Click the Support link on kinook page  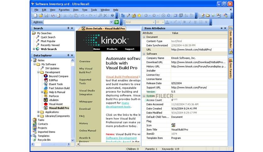point(130,49)
